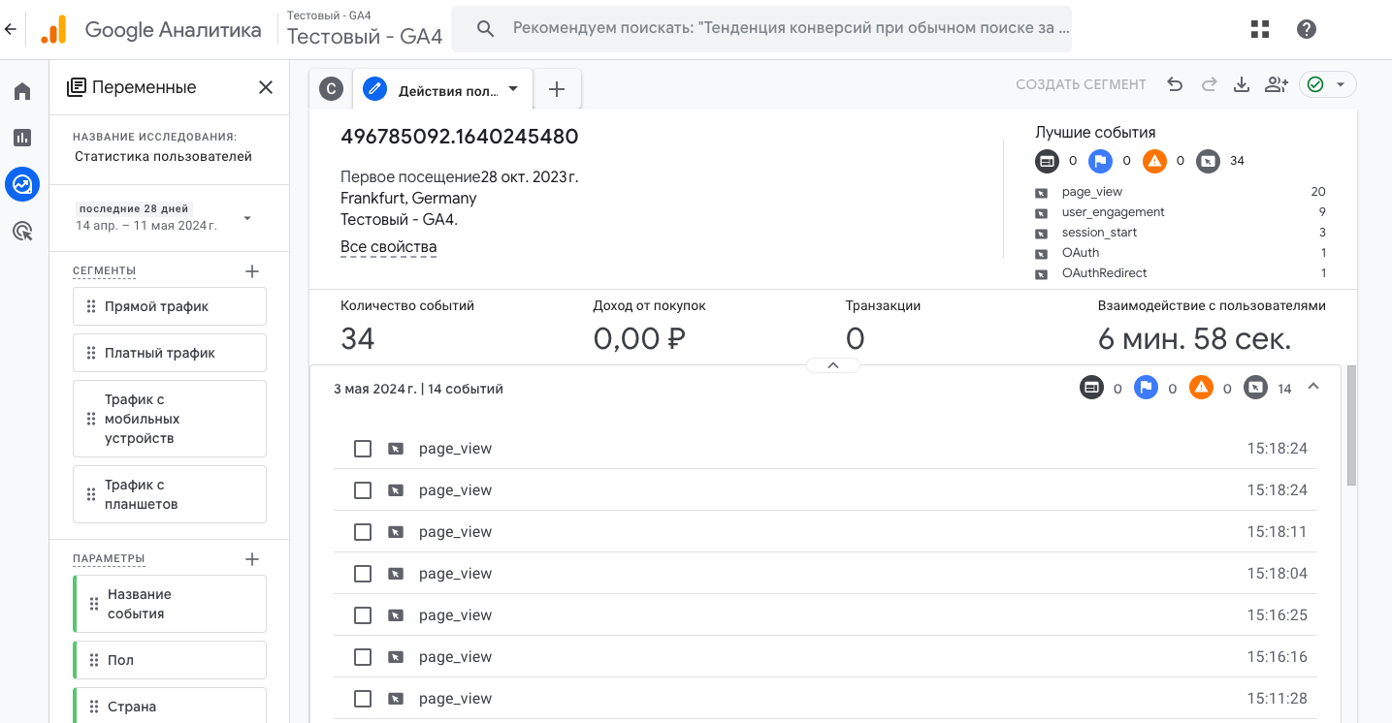Check the page_view event at 15:18:04
Screen dimensions: 1392x723
coord(363,574)
